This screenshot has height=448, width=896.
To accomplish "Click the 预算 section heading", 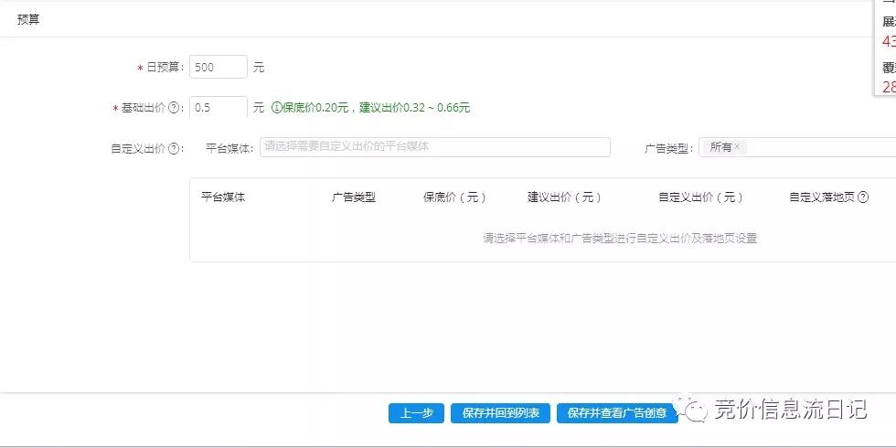I will pyautogui.click(x=28, y=19).
